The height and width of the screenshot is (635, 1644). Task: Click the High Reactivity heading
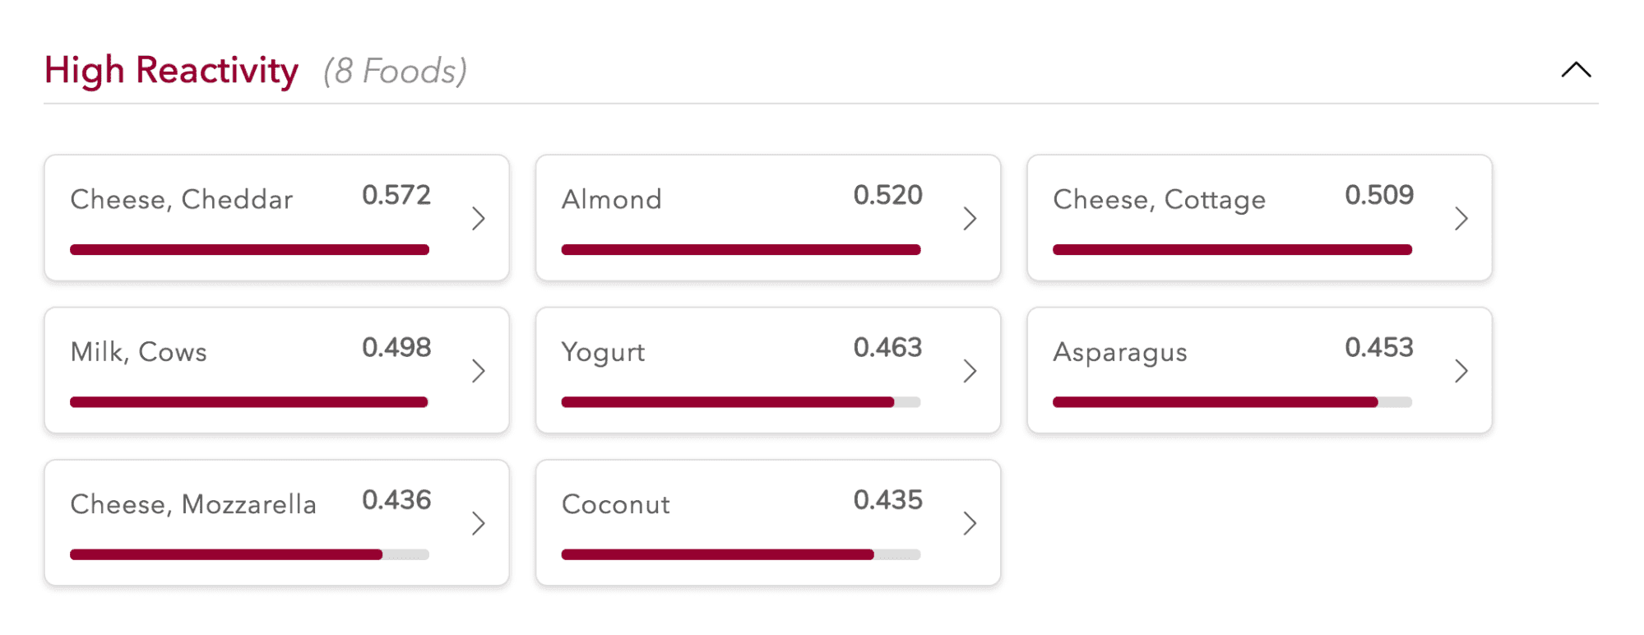tap(171, 71)
